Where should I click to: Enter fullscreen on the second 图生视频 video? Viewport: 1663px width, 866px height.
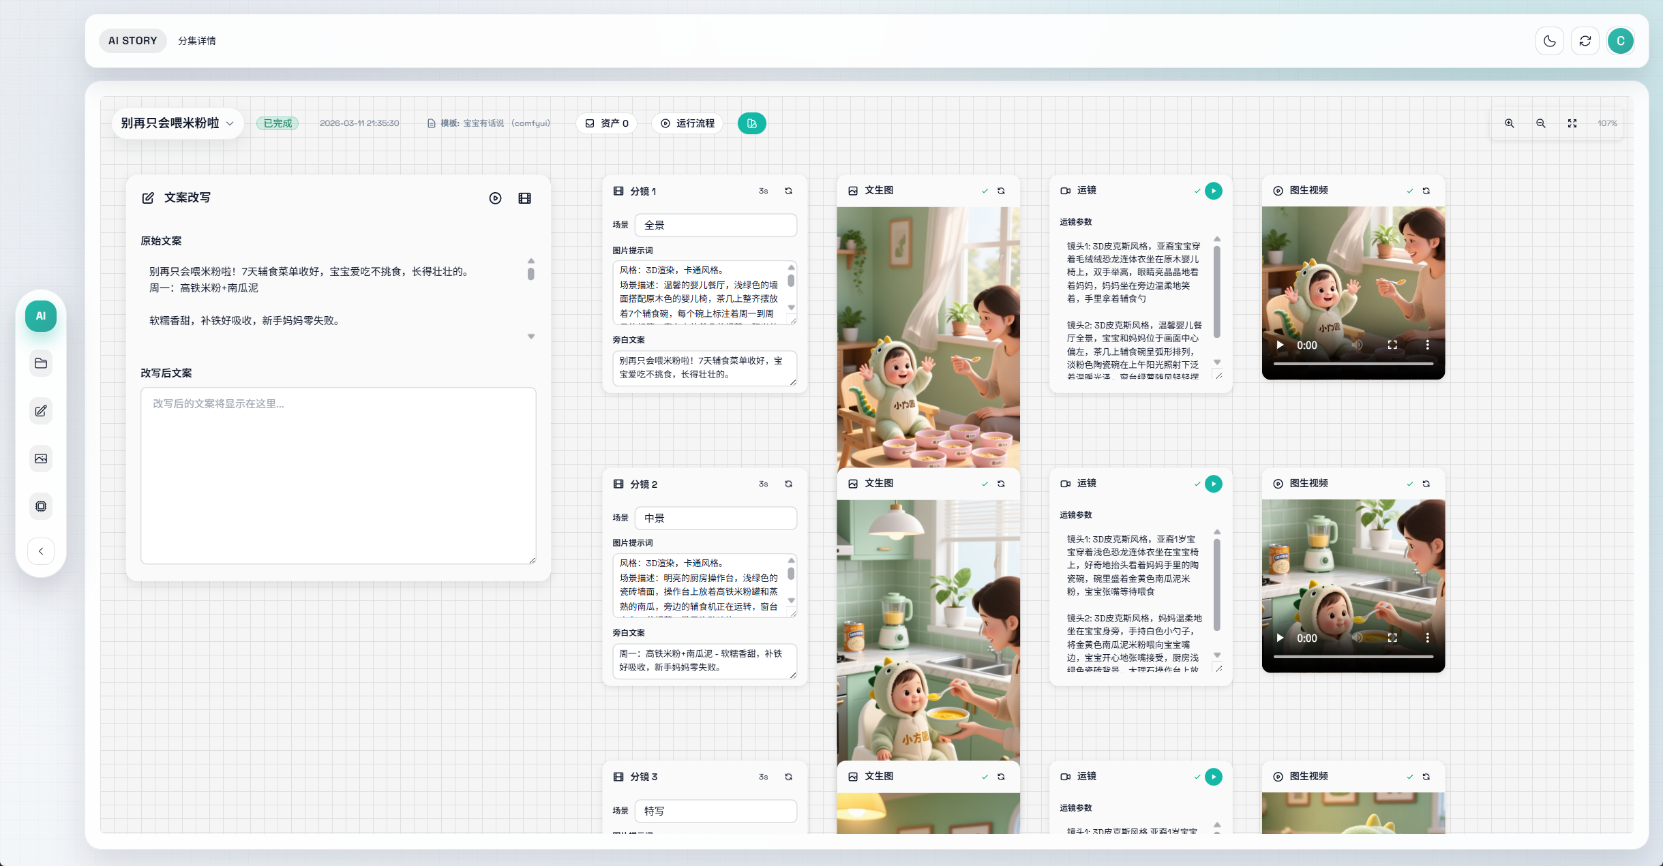(x=1392, y=638)
